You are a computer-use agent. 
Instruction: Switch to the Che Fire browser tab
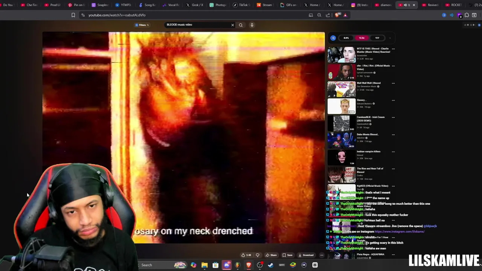pyautogui.click(x=30, y=5)
